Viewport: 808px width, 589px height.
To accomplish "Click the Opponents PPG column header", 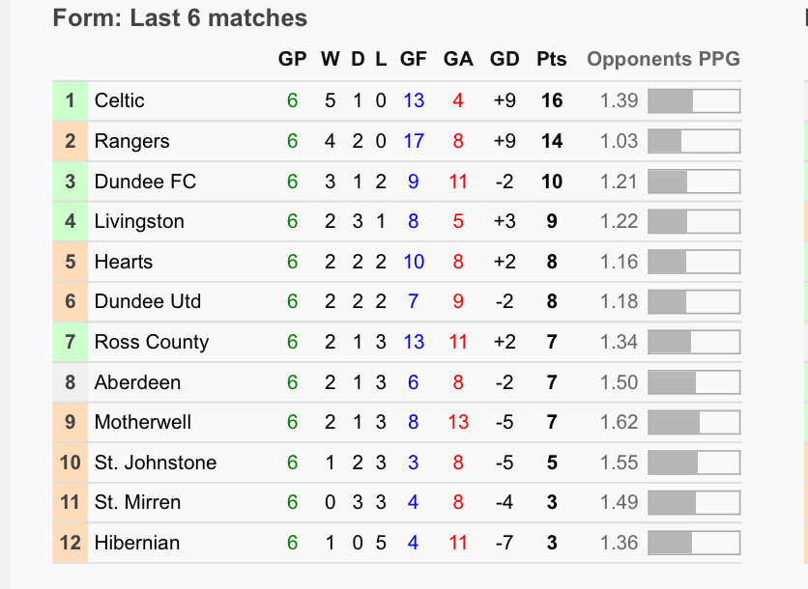I will point(663,59).
